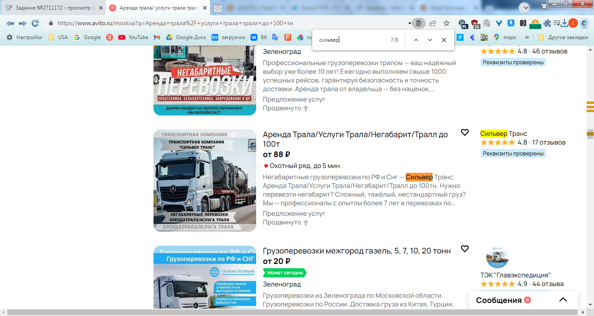The height and width of the screenshot is (316, 594).
Task: Open listing Аренда Трала/Услуги Трала/Негабарит
Action: coord(355,139)
